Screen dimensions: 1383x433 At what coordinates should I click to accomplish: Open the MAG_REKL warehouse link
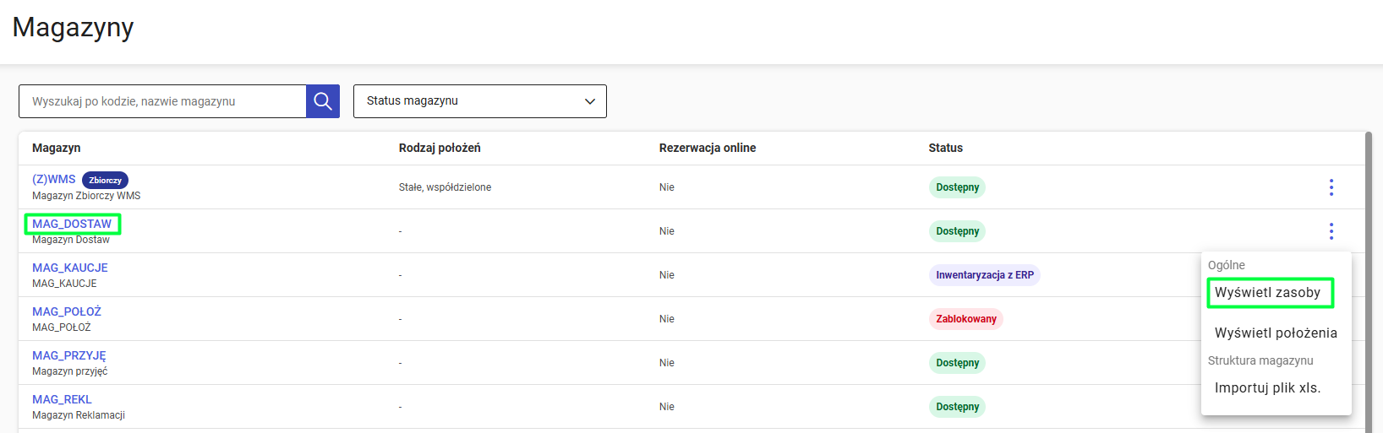62,399
